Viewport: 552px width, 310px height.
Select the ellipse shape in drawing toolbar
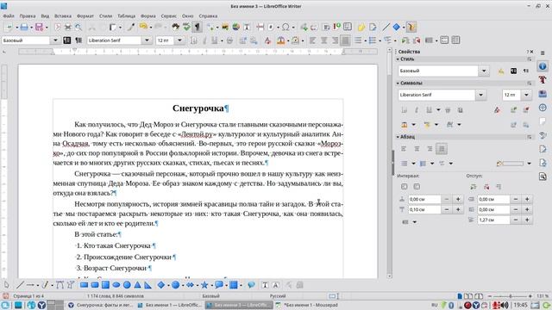tap(116, 285)
